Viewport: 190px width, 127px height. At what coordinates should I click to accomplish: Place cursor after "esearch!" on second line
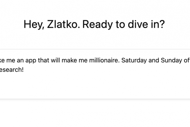tap(24, 69)
